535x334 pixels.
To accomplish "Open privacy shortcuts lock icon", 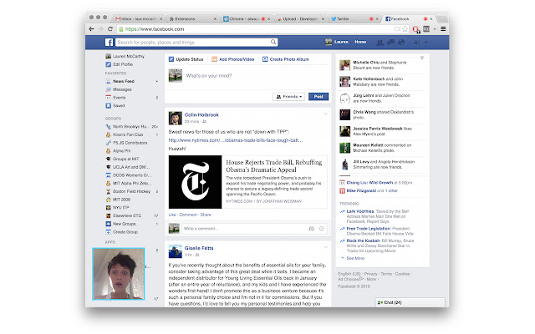I will coord(416,43).
